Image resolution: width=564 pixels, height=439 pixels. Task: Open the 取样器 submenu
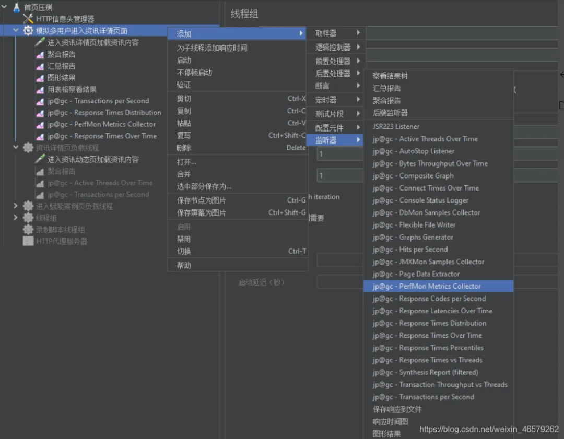(336, 33)
